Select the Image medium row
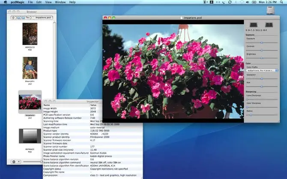 [93, 128]
